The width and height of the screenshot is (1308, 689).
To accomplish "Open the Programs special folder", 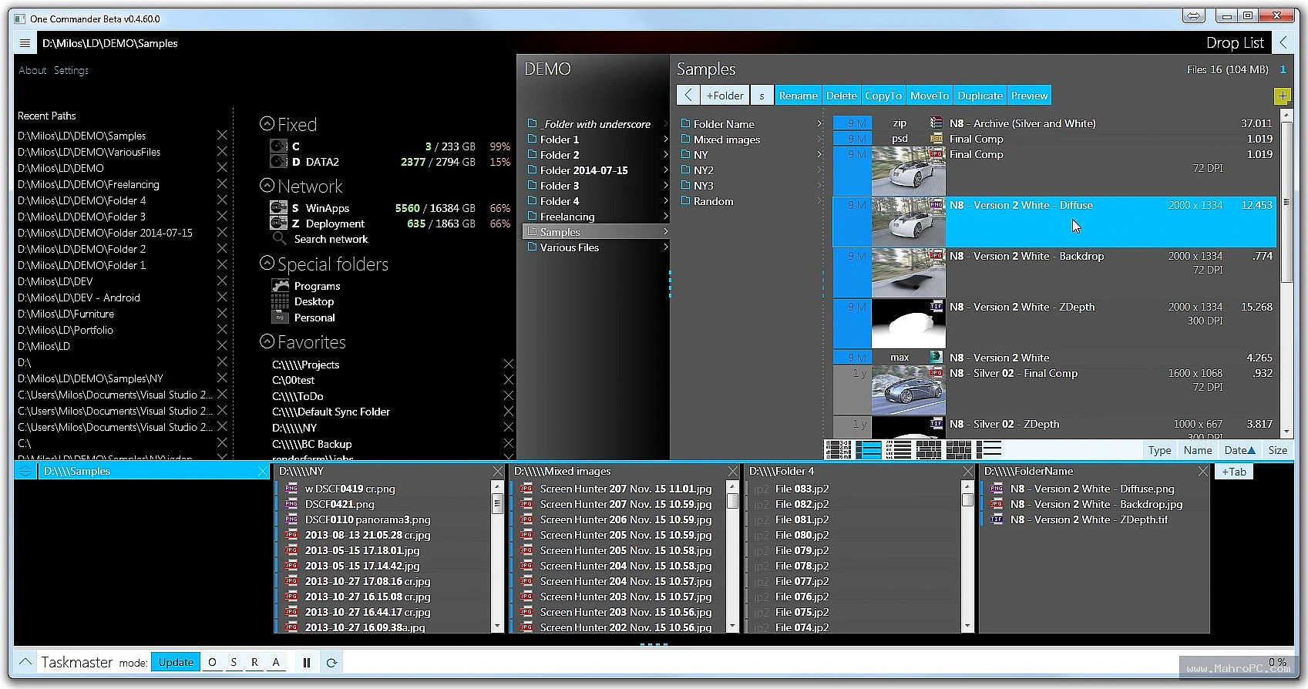I will coord(306,286).
